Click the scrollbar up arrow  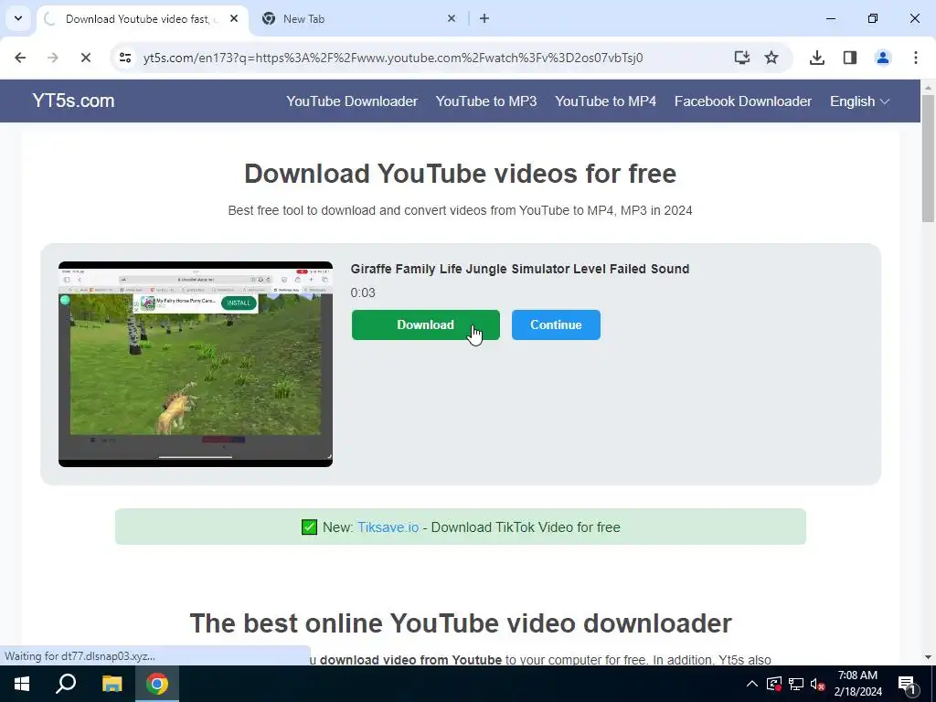click(x=928, y=87)
